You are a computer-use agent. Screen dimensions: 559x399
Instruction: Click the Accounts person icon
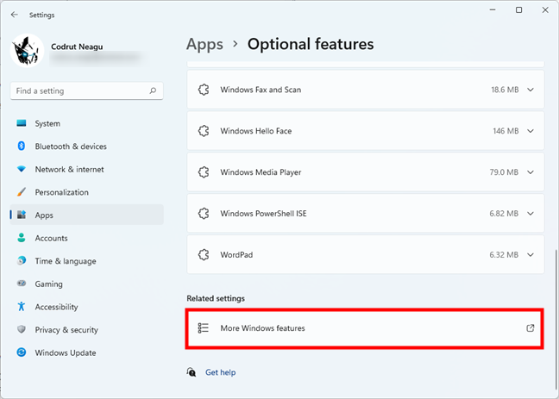[22, 238]
